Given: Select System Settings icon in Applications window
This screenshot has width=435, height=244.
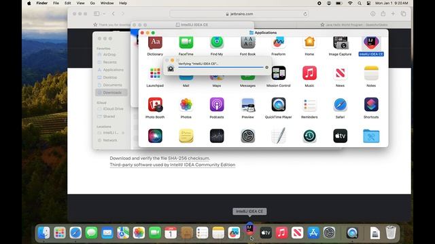Looking at the screenshot, I should click(x=247, y=136).
